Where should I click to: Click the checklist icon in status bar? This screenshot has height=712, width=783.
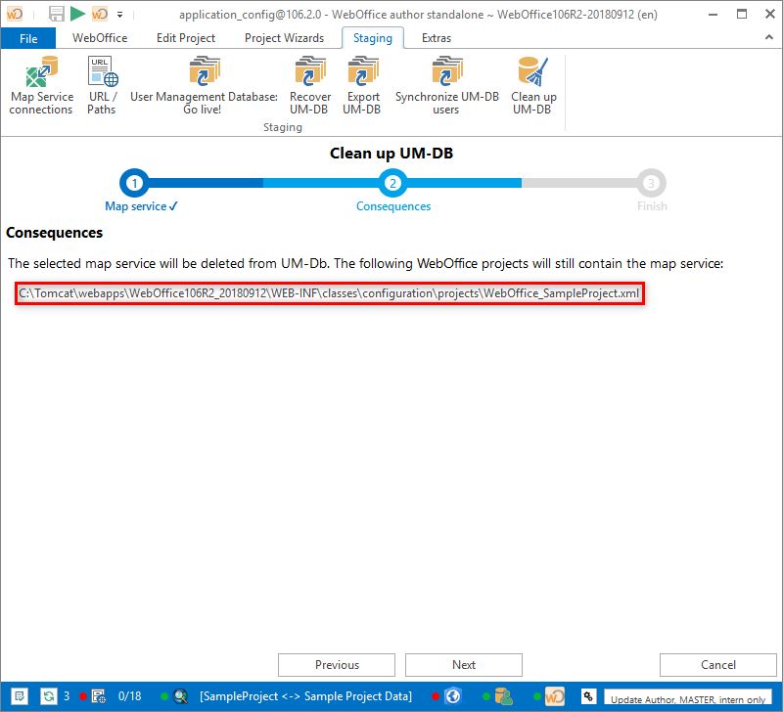pyautogui.click(x=20, y=696)
